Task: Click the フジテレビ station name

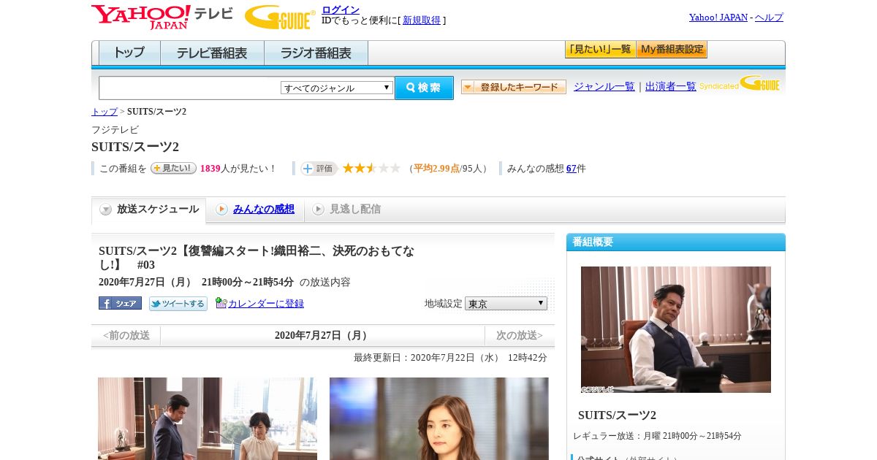Action: (x=115, y=129)
